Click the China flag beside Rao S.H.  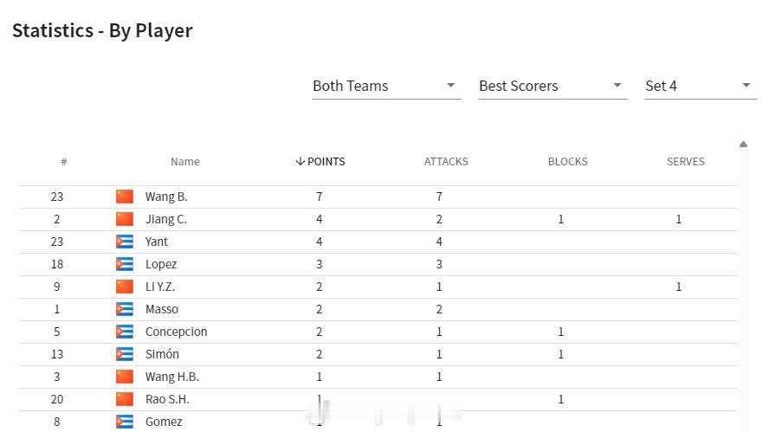pyautogui.click(x=125, y=400)
